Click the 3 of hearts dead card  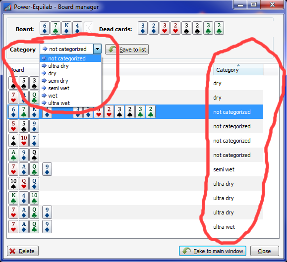(165, 28)
